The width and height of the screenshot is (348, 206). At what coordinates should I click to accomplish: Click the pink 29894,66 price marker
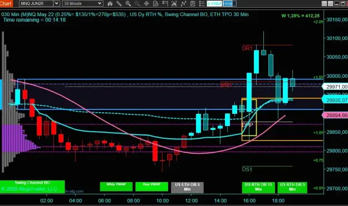point(335,115)
